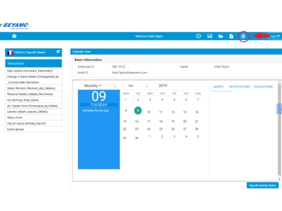282x211 pixels.
Task: Select April 19 in calendar
Action: (173, 122)
